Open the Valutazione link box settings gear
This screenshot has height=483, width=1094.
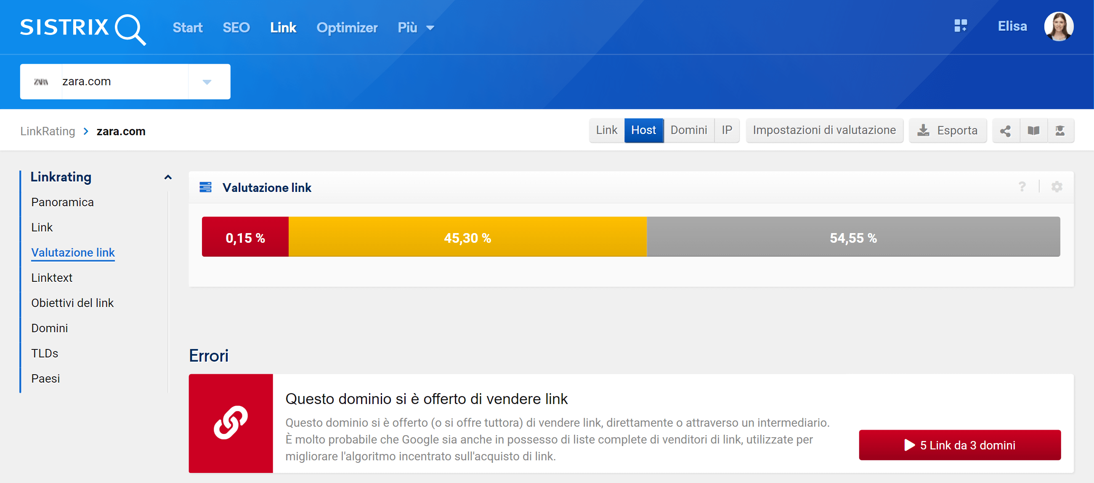tap(1057, 186)
